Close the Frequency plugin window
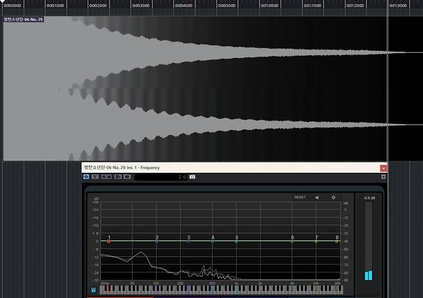Viewport: 423px width, 298px height. click(384, 168)
